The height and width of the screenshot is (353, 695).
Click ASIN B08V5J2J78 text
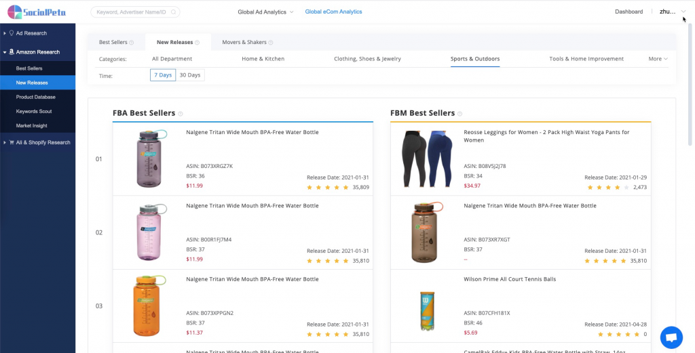[485, 166]
